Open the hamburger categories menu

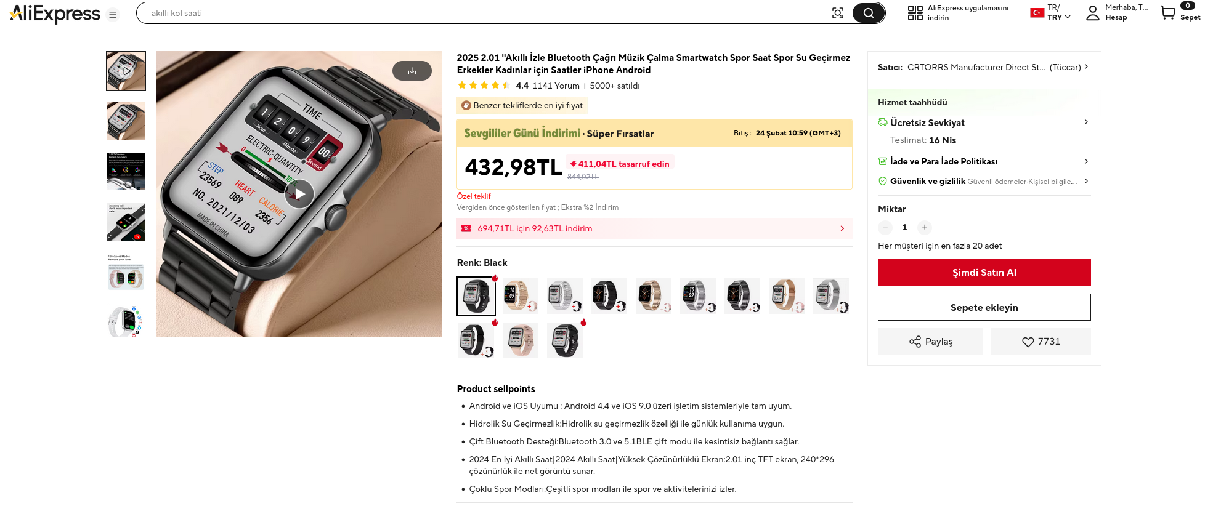(x=113, y=15)
